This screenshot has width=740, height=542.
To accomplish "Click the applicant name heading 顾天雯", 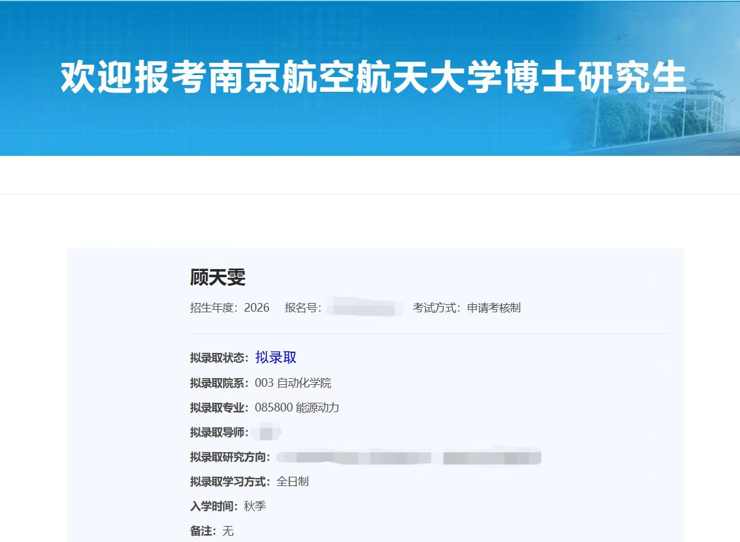I will [218, 278].
